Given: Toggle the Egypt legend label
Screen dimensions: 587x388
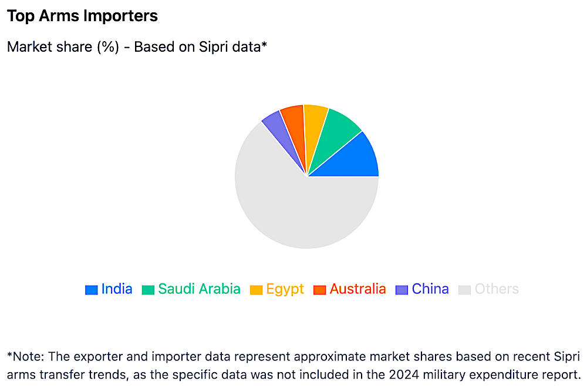Looking at the screenshot, I should coord(285,290).
